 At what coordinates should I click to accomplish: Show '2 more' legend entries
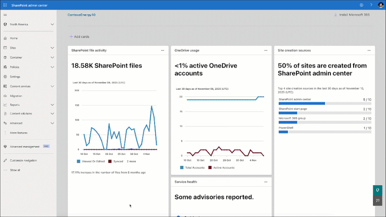pos(131,161)
